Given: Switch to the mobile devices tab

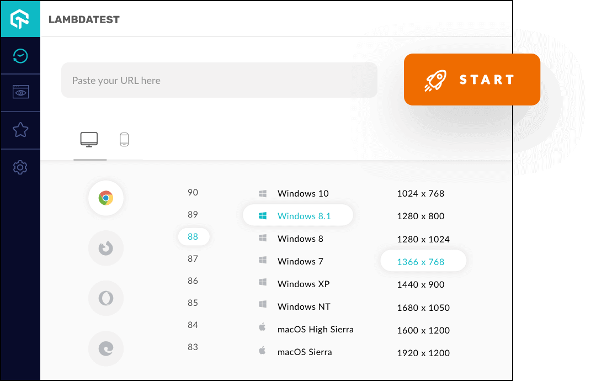Looking at the screenshot, I should click(x=124, y=139).
